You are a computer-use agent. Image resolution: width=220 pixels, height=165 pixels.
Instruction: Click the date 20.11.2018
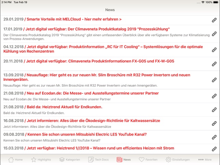[13, 61]
